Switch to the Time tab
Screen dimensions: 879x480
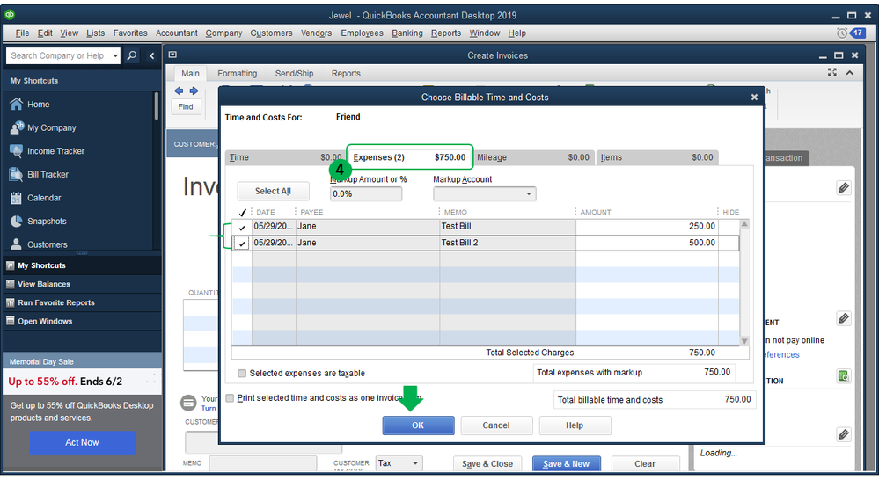pos(285,157)
